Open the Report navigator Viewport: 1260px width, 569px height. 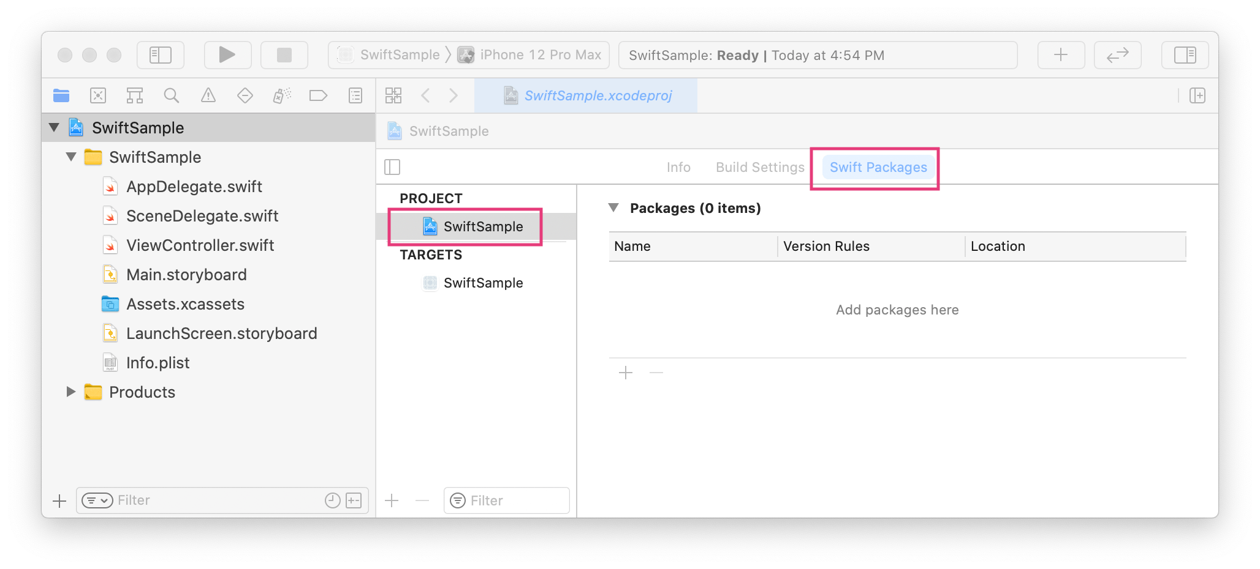click(355, 95)
